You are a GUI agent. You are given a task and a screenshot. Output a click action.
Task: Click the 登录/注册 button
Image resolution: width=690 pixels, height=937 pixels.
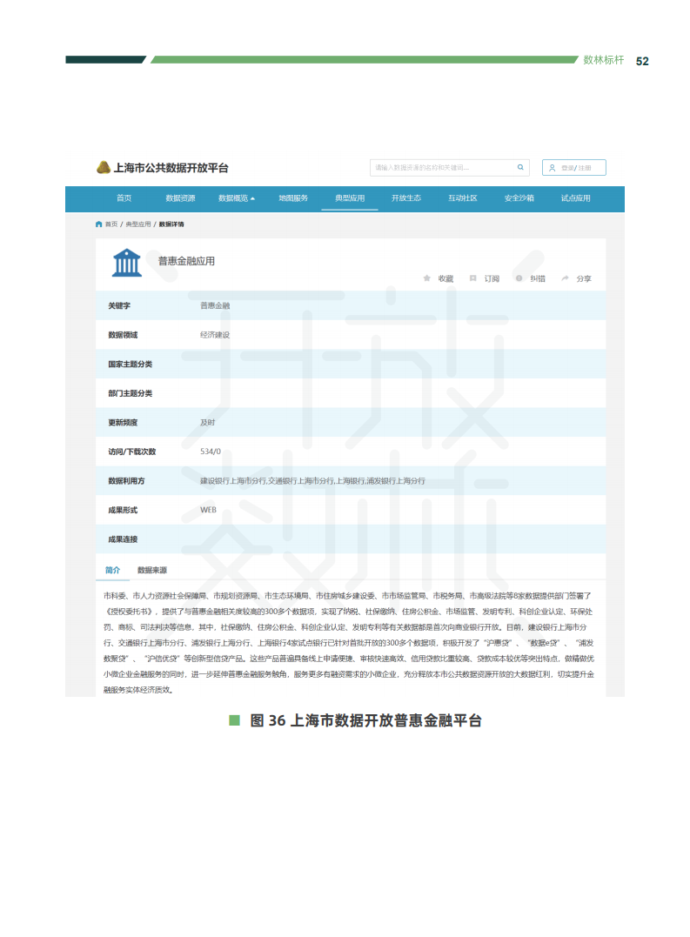574,168
